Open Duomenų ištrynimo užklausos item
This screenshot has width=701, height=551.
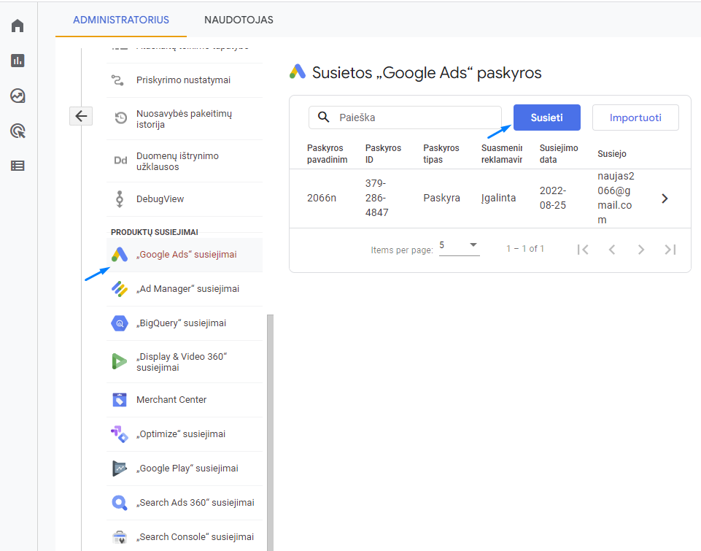tap(185, 161)
